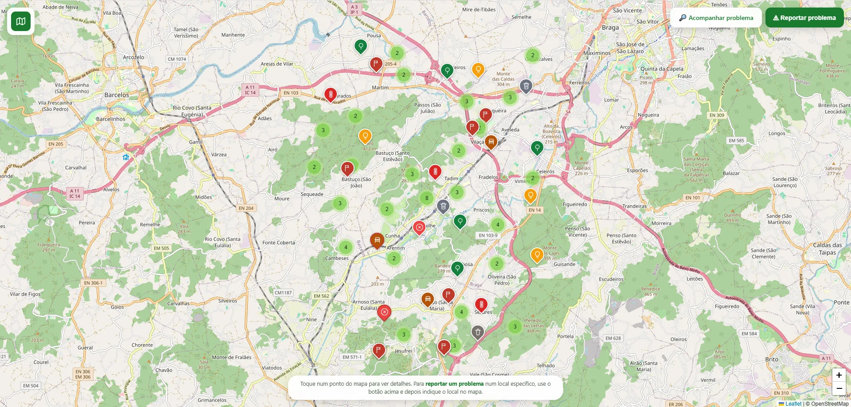Expand cluster 2 beside Vimieiro

(533, 178)
